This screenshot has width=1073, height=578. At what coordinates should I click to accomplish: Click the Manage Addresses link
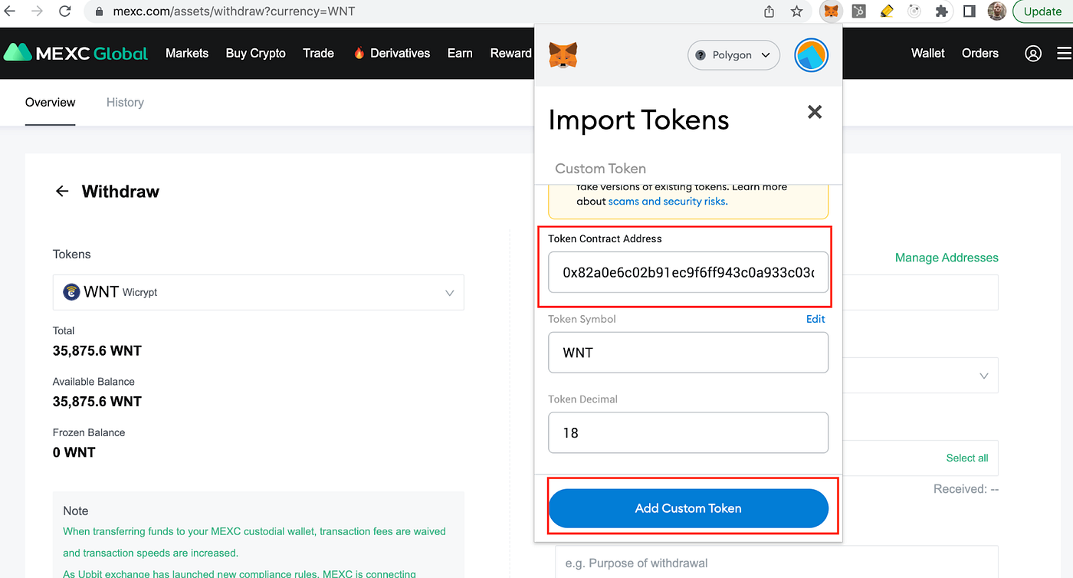click(947, 258)
